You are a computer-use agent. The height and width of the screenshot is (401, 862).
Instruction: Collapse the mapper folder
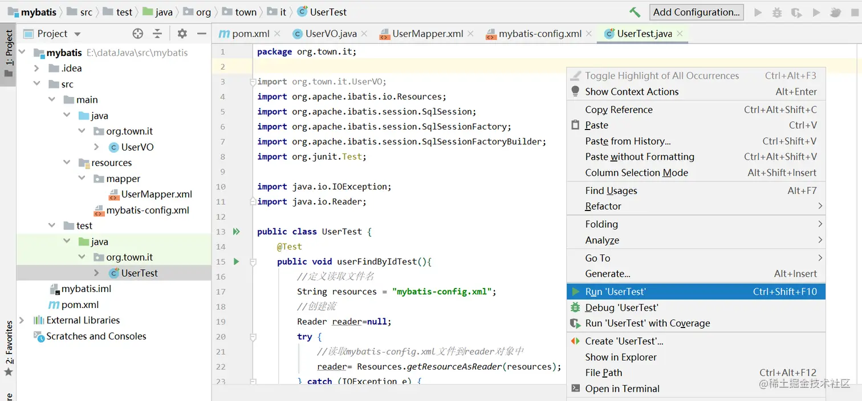tap(82, 179)
